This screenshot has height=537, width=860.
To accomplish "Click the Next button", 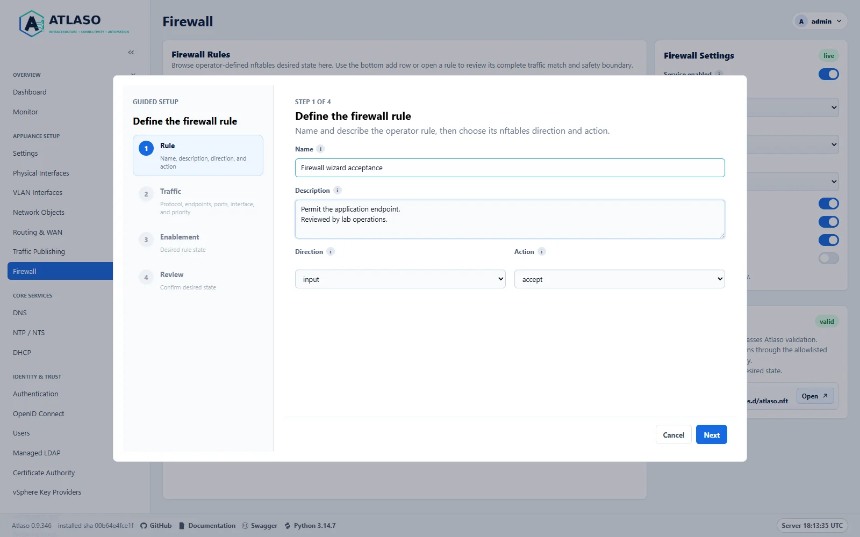I will click(712, 434).
